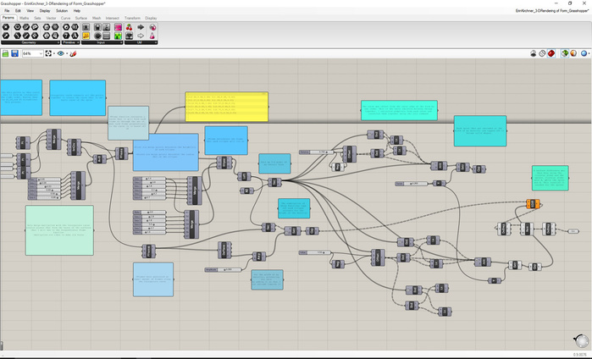The image size is (592, 359).
Task: Open the Edit menu
Action: tap(18, 11)
